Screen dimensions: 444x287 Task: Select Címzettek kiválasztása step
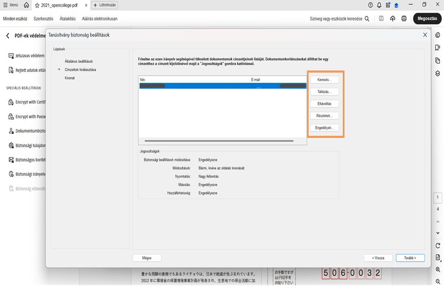coord(80,69)
